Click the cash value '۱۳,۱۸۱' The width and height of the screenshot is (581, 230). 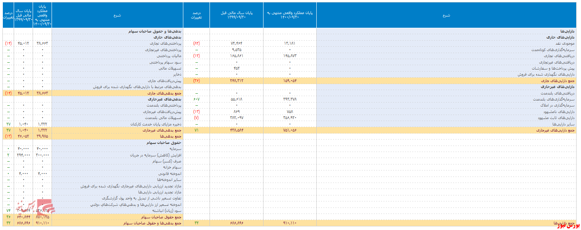pos(290,43)
